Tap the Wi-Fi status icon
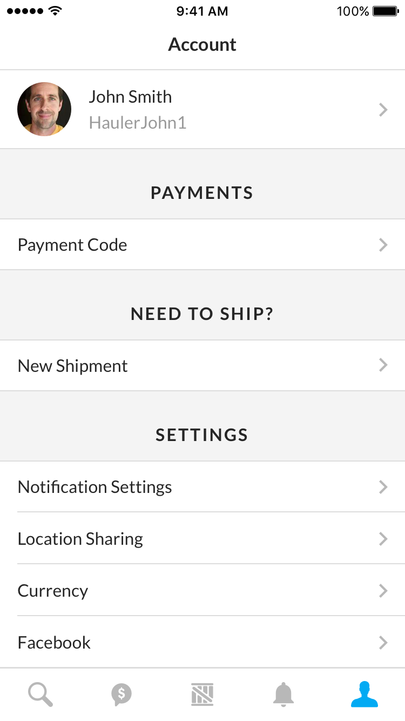The image size is (405, 721). click(55, 11)
